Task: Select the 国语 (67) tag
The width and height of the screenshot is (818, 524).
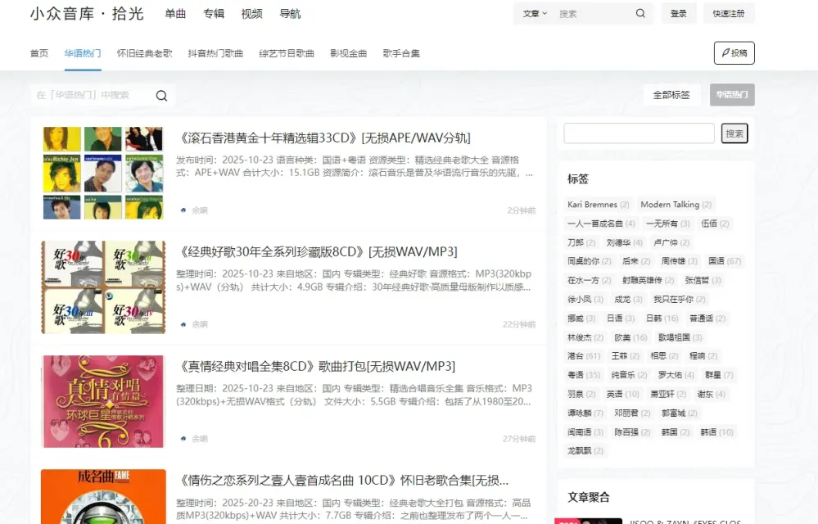Action: tap(725, 261)
